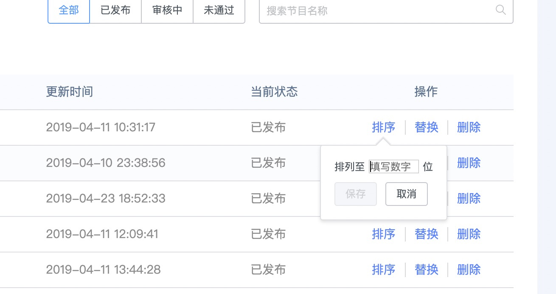Show the 未通过 items tab
Screen dimensions: 556x294
(219, 10)
